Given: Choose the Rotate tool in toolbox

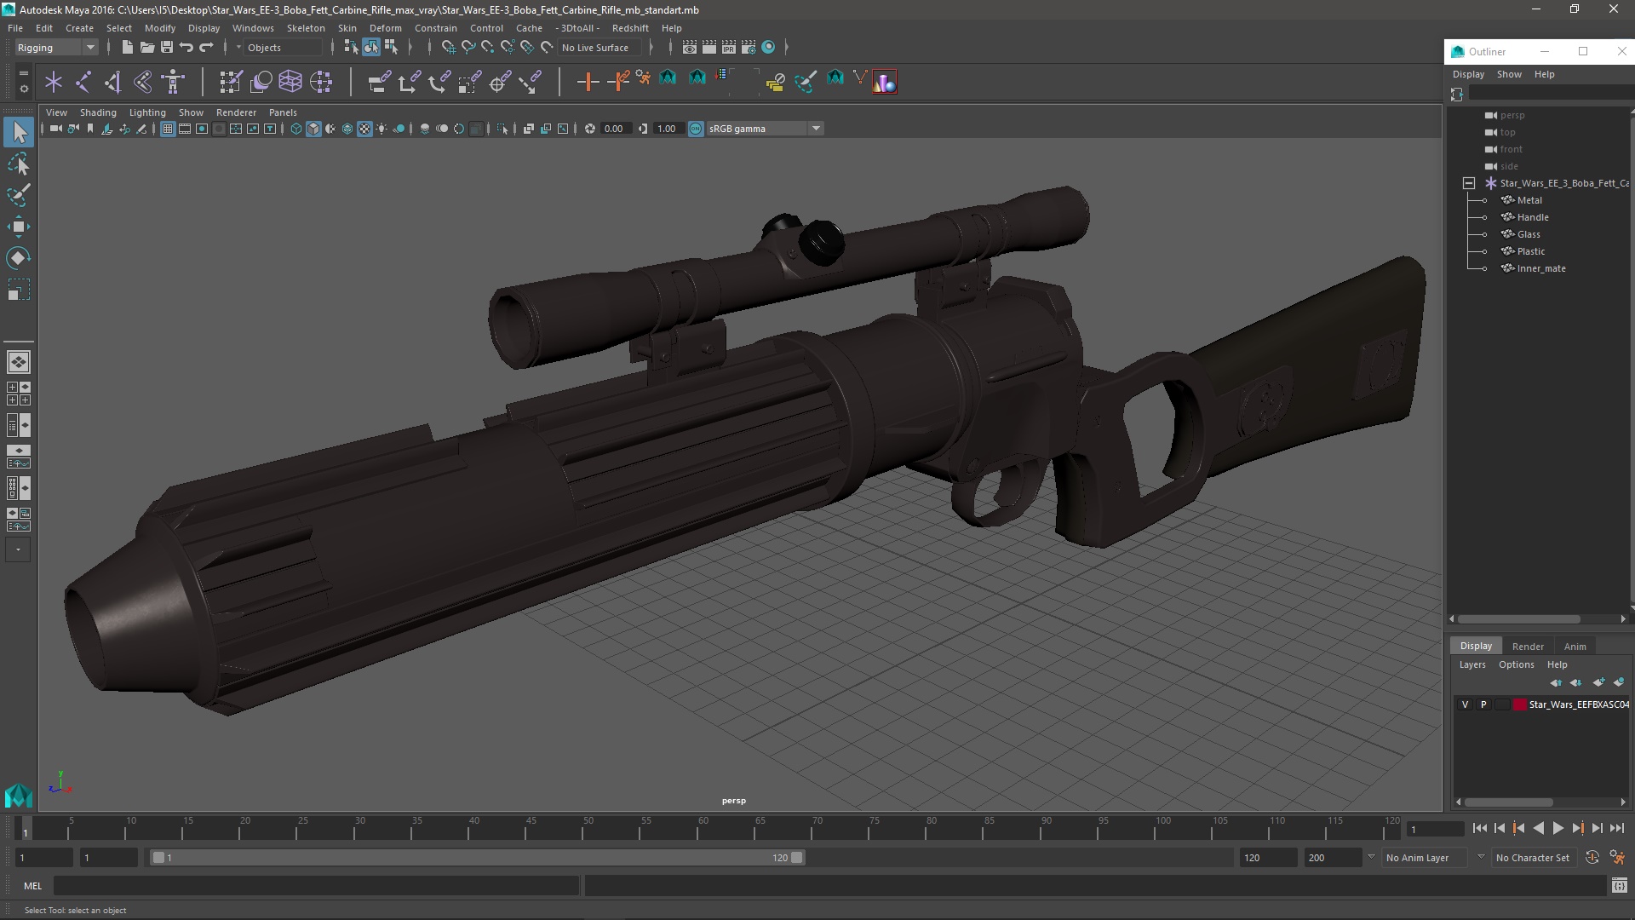Looking at the screenshot, I should 19,258.
